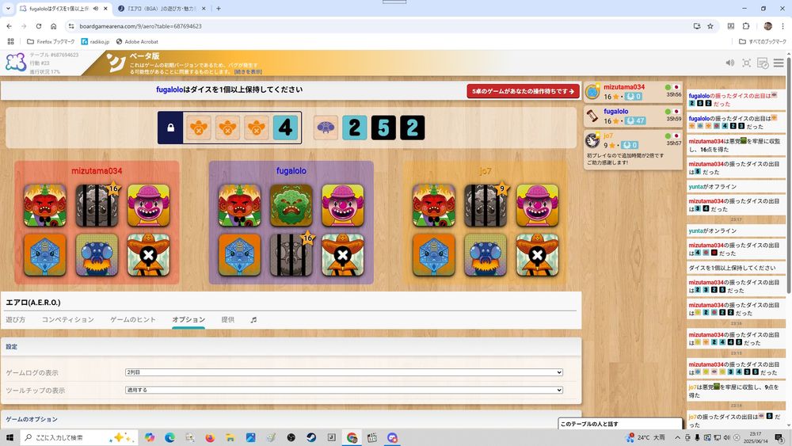Switch to the second browser tab about エアロ

point(160,9)
